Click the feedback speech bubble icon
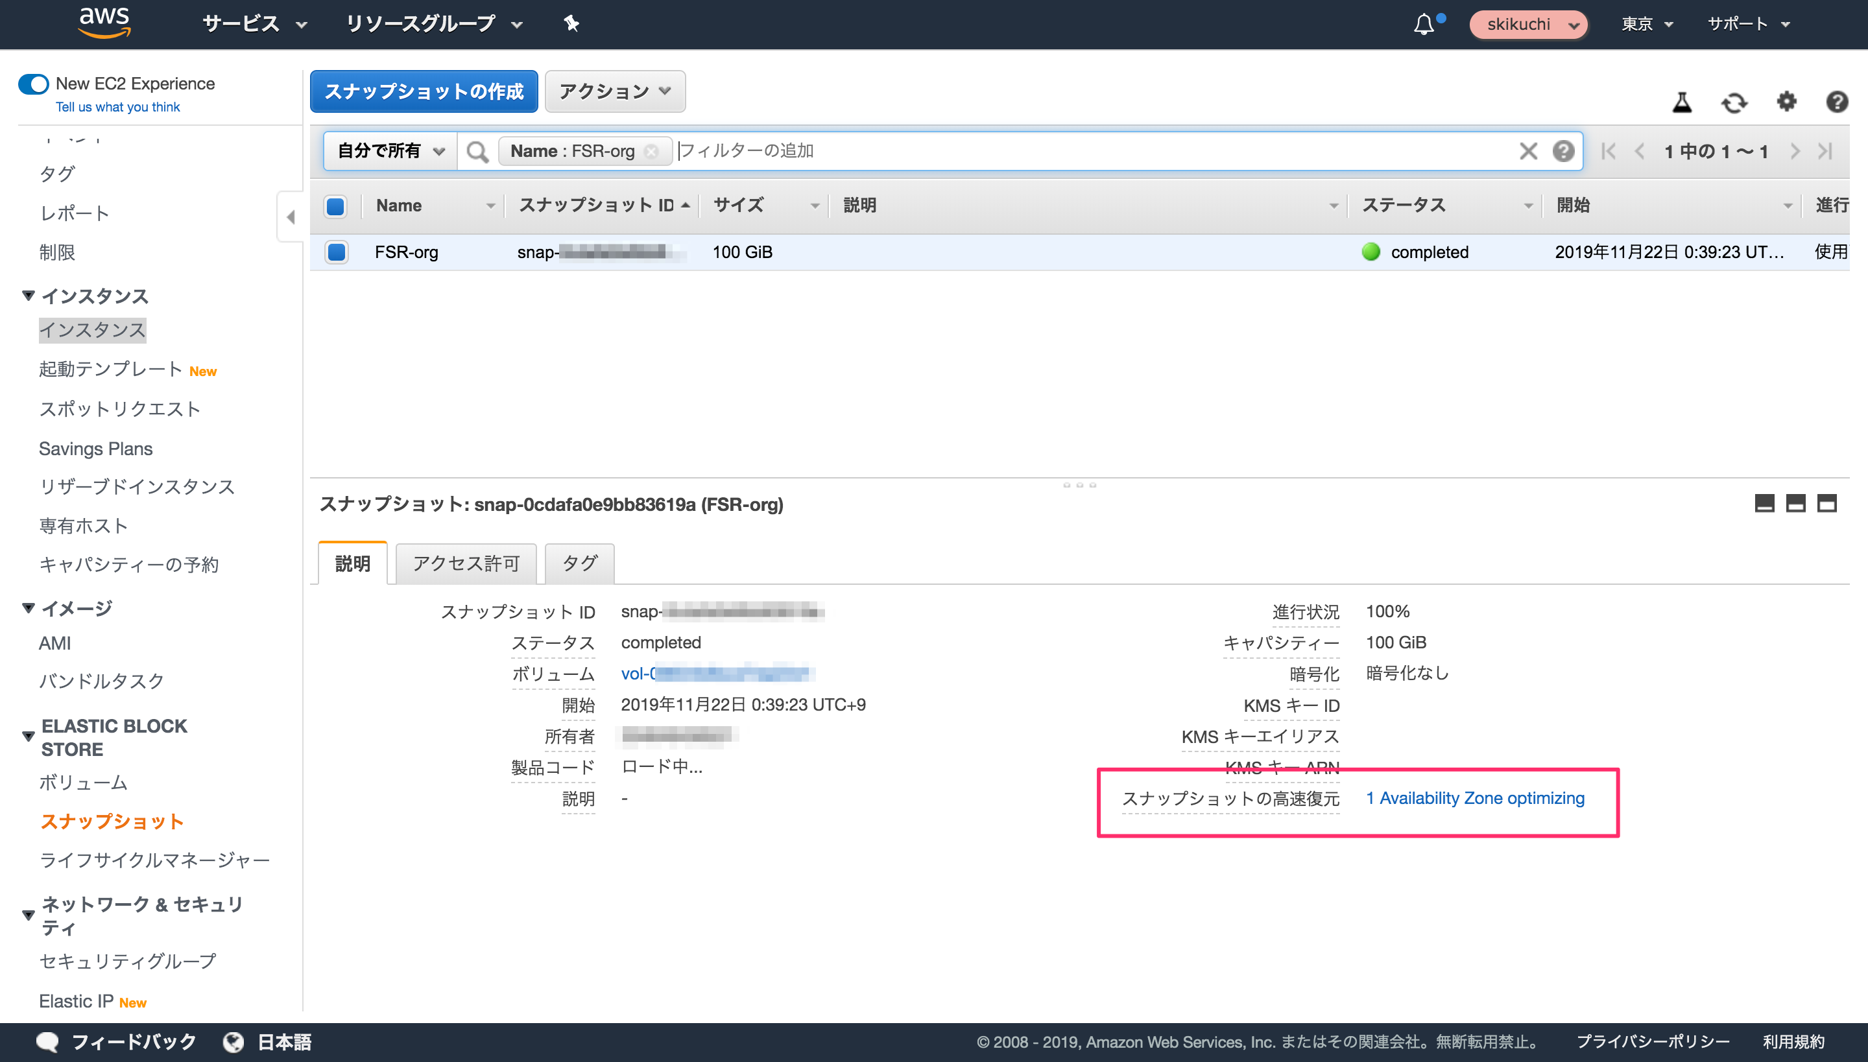This screenshot has width=1868, height=1062. (x=47, y=1041)
